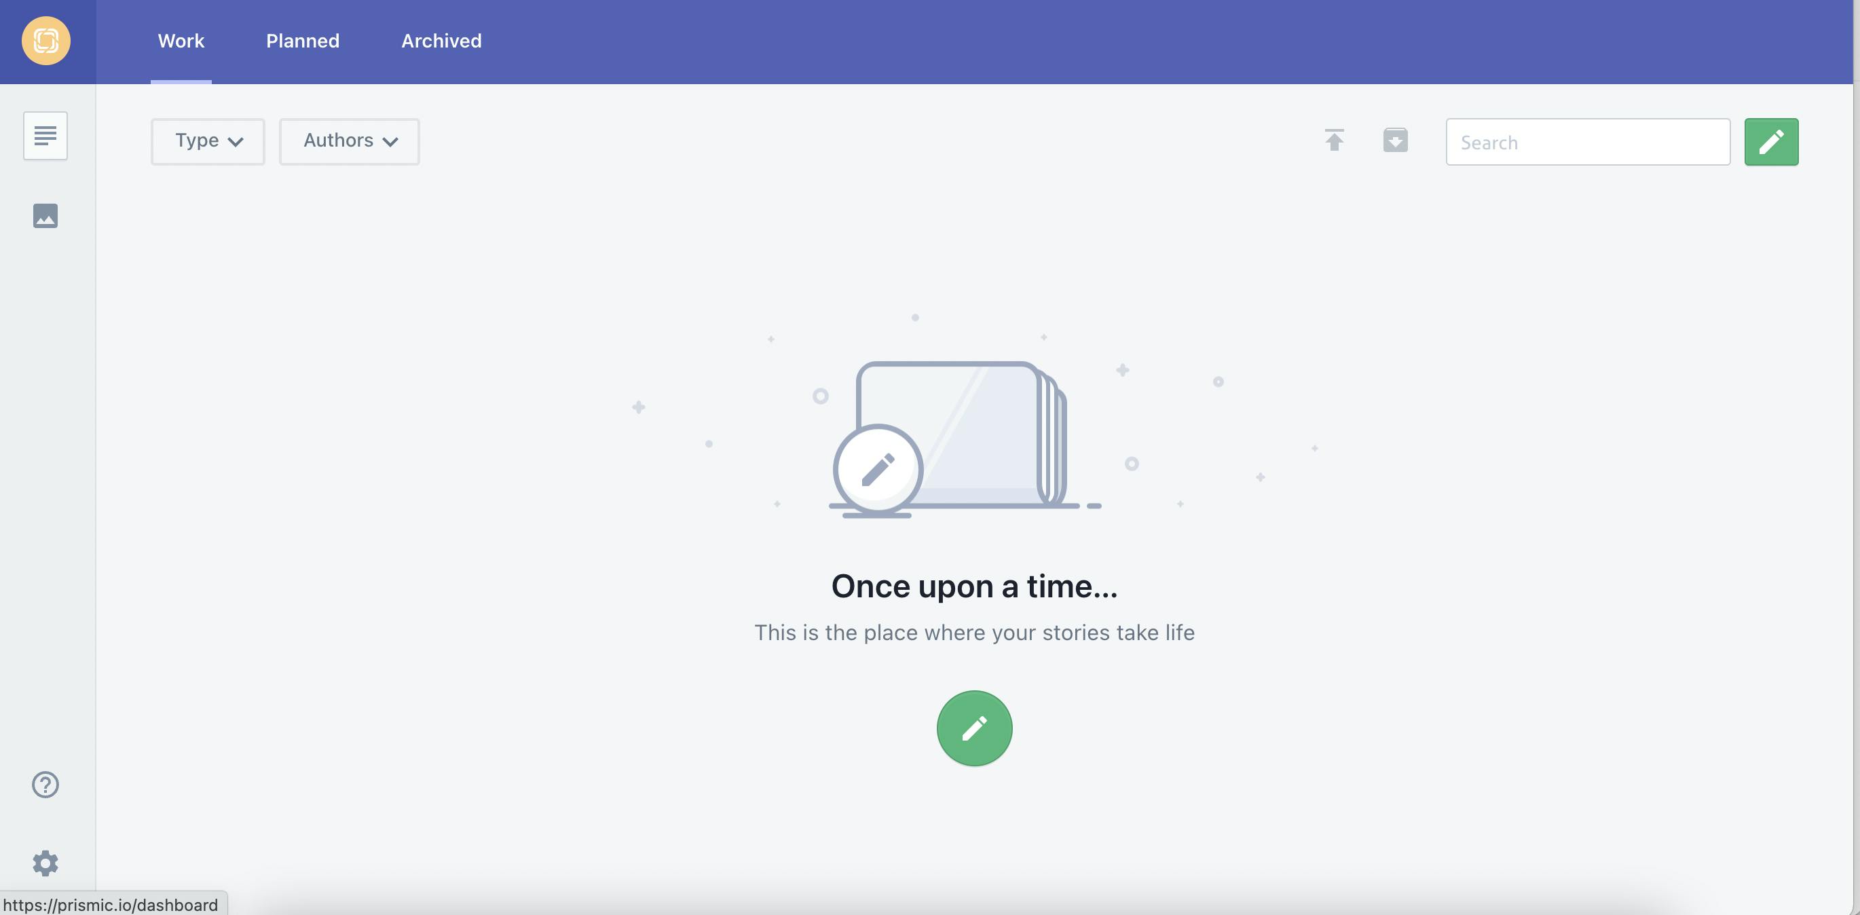The width and height of the screenshot is (1860, 915).
Task: Click the upload/import arrow icon
Action: tap(1335, 140)
